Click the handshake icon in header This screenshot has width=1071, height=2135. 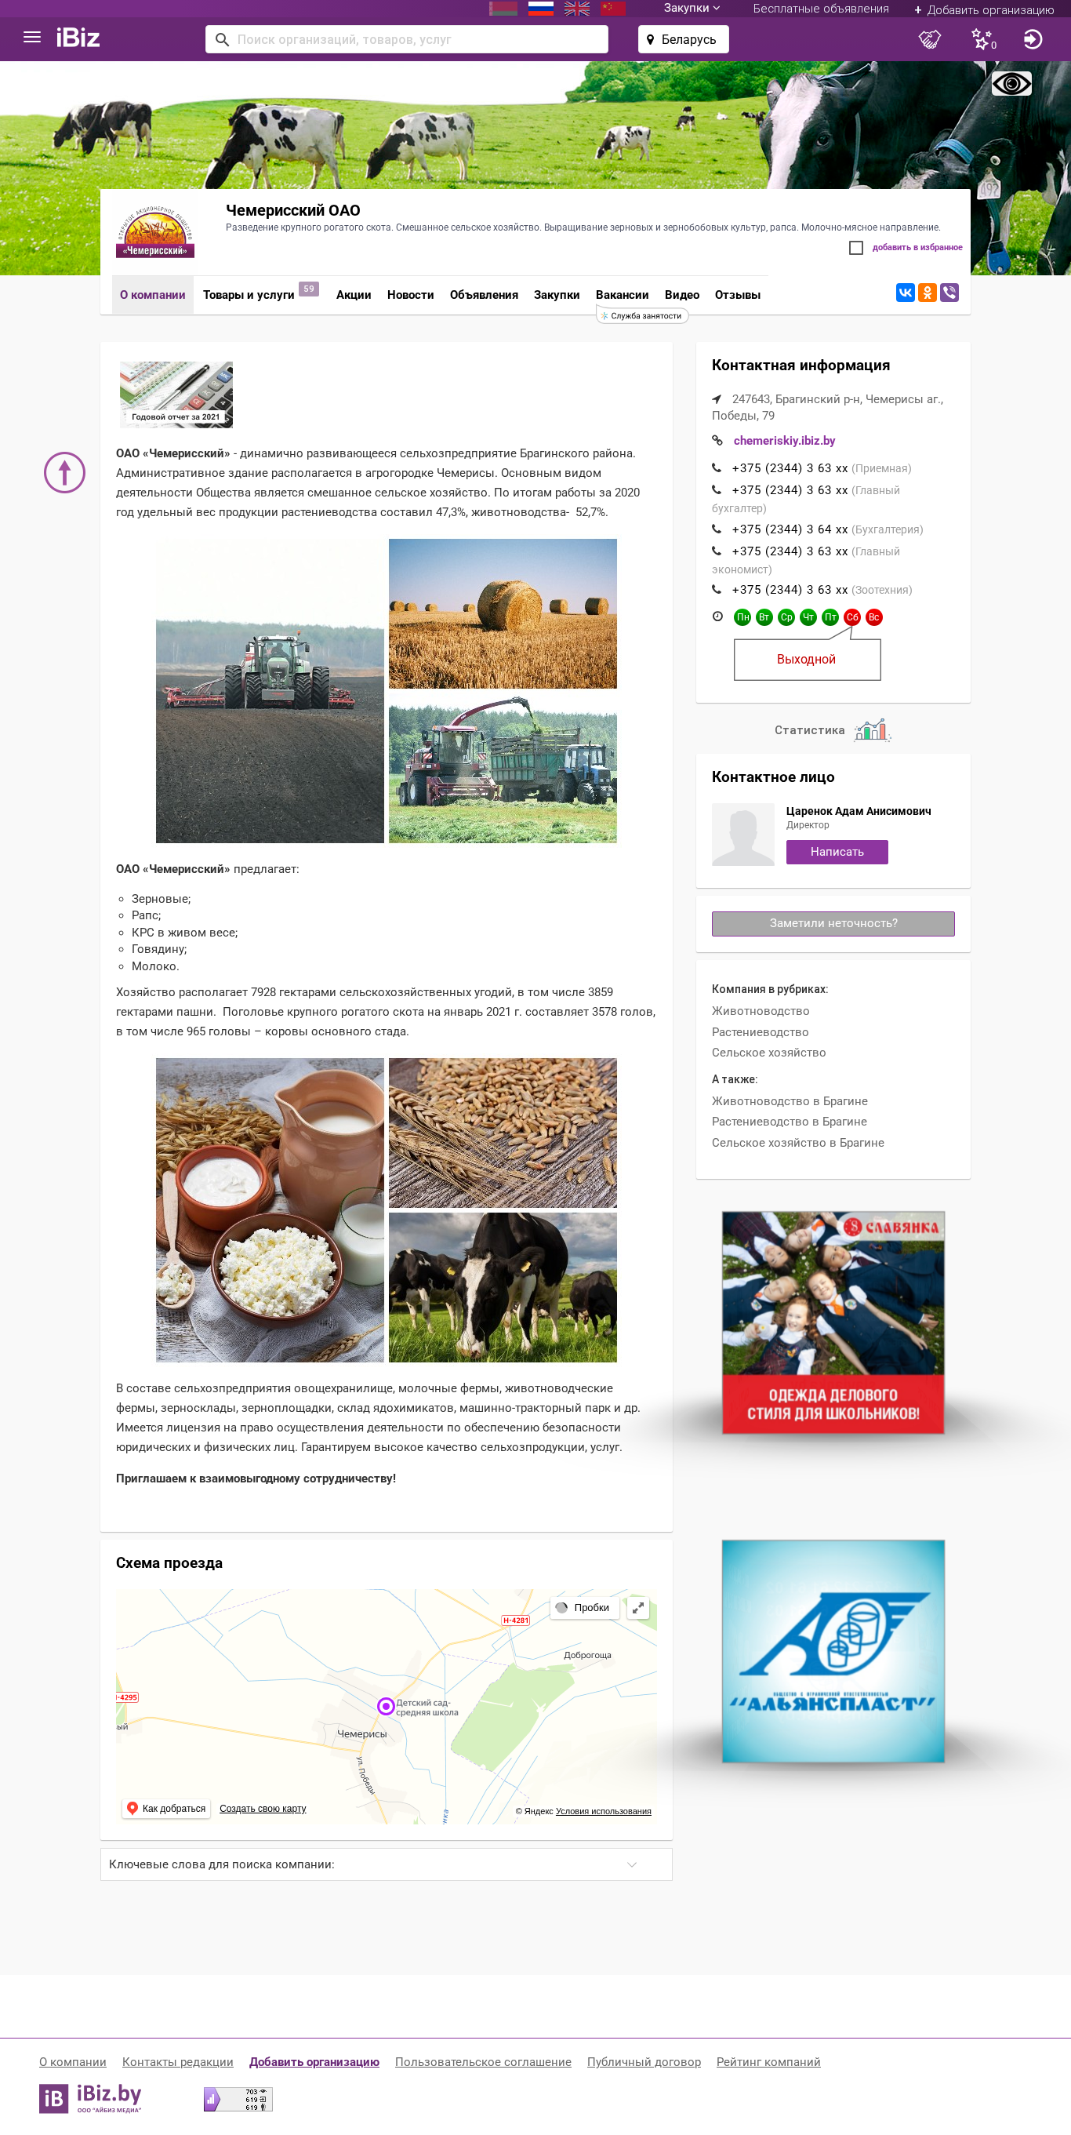(930, 39)
